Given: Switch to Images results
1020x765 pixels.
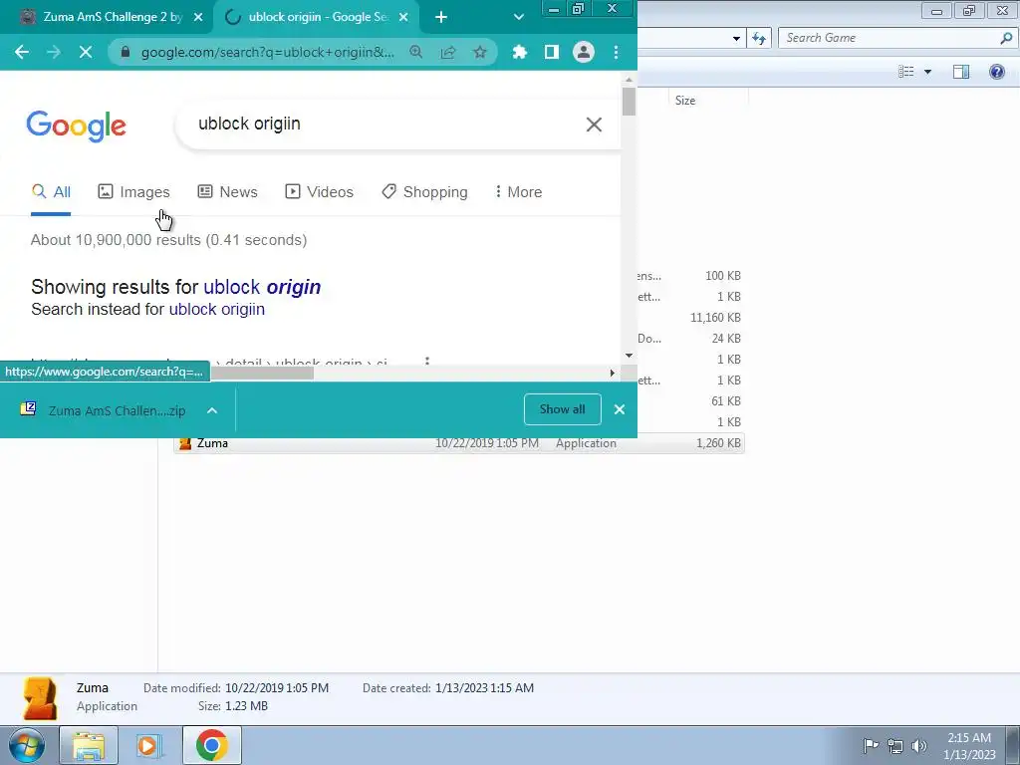Looking at the screenshot, I should point(133,192).
